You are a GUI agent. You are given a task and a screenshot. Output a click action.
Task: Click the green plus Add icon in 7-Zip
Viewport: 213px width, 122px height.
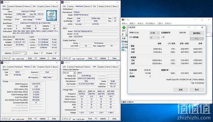(x=124, y=28)
